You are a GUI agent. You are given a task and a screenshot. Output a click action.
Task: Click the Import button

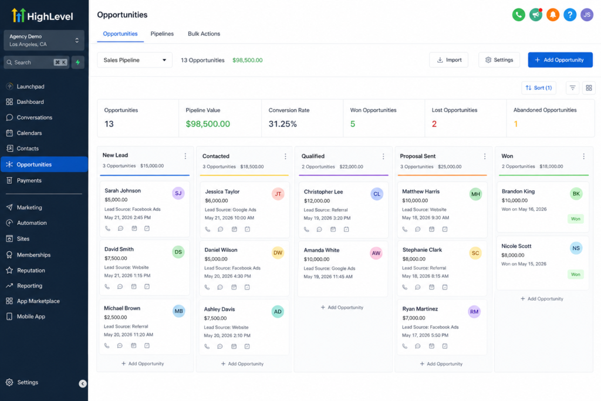(449, 60)
